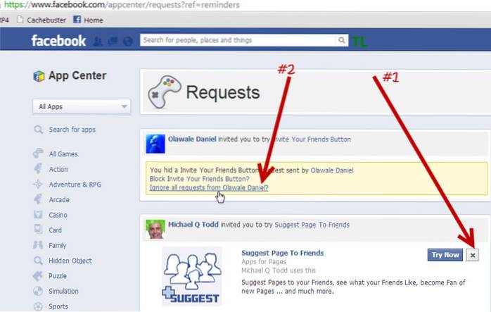Click the App Center cube icon

click(39, 76)
